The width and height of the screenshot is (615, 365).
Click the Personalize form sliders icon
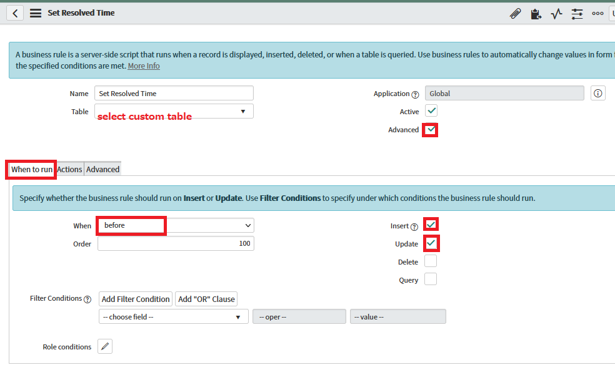pos(577,13)
